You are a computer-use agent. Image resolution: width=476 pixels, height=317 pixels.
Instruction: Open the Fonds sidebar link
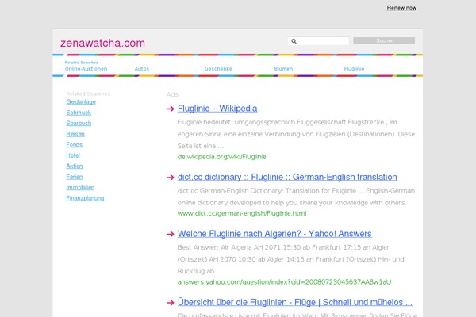coord(75,145)
